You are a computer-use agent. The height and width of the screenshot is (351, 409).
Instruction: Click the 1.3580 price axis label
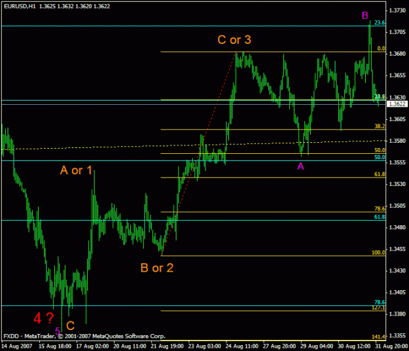point(397,141)
